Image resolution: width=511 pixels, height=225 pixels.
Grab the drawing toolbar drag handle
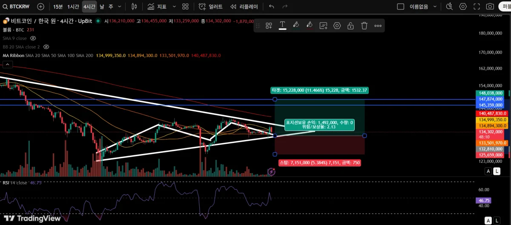click(258, 26)
